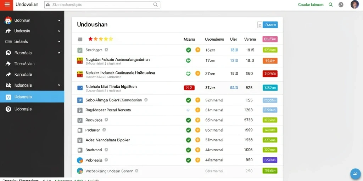The width and height of the screenshot is (363, 181).
Task: Click the orange coin icon in Roovdada row
Action: point(197,120)
